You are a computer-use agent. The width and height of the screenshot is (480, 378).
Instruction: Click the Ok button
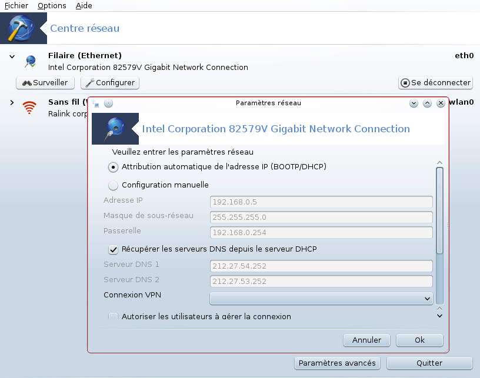[x=419, y=340]
